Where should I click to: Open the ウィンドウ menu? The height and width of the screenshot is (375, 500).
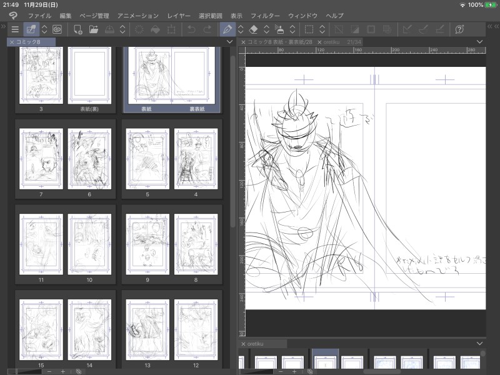point(302,16)
